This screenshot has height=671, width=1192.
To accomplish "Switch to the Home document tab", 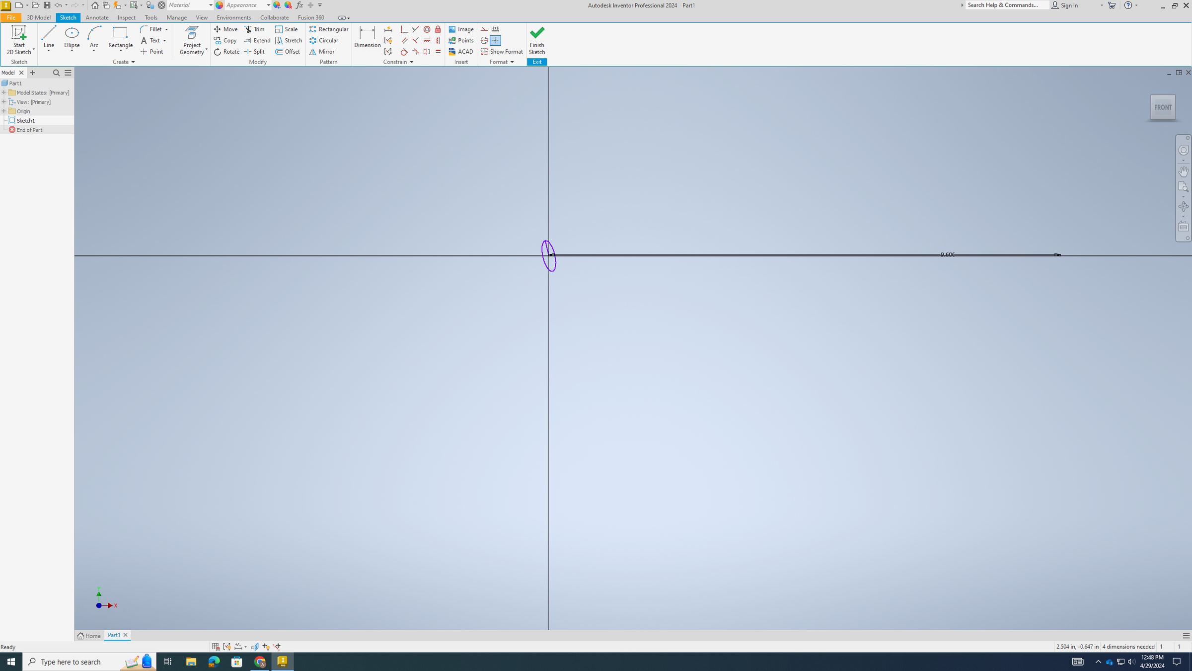I will pyautogui.click(x=89, y=636).
